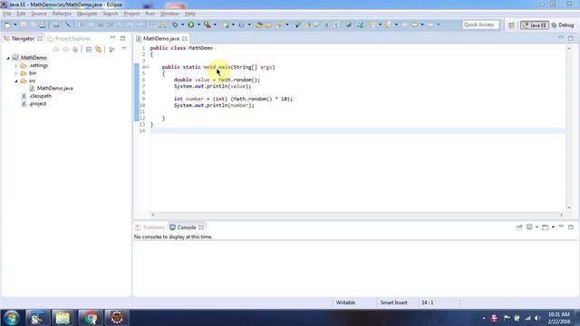Click the Navigator Back arrow icon

(x=56, y=49)
